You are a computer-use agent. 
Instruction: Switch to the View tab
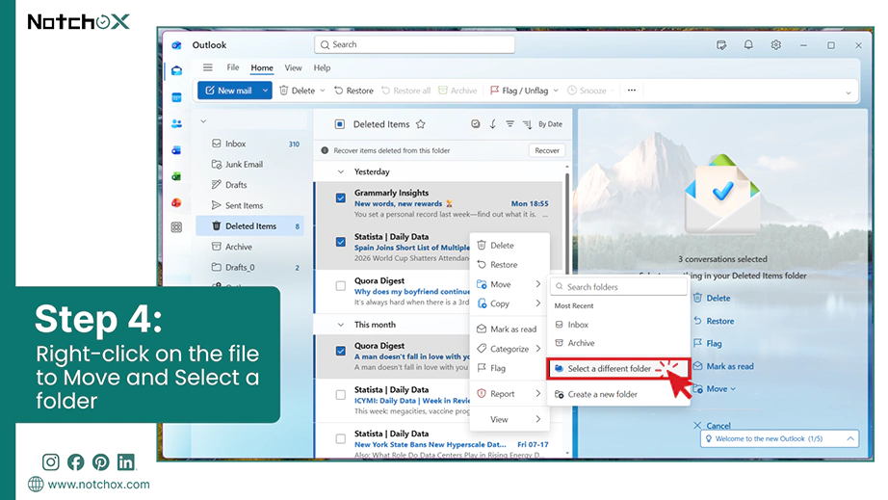pyautogui.click(x=293, y=67)
